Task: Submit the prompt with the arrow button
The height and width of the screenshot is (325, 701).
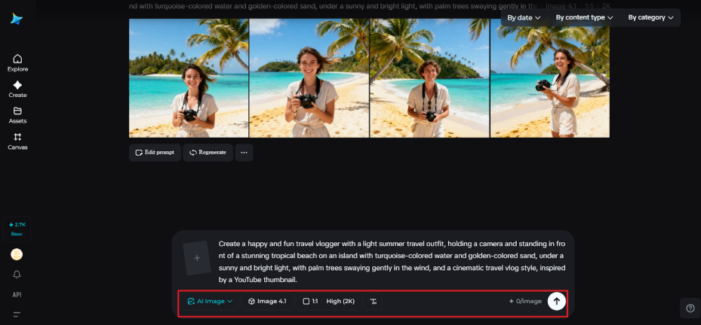Action: point(556,301)
